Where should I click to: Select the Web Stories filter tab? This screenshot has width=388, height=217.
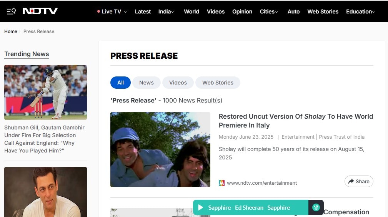pyautogui.click(x=218, y=83)
